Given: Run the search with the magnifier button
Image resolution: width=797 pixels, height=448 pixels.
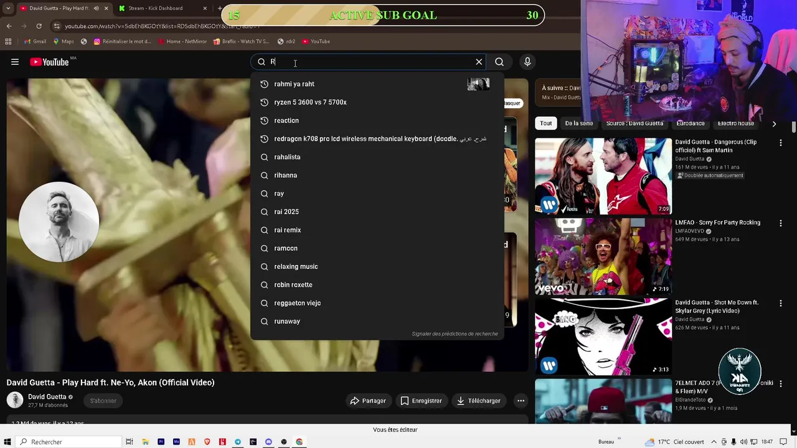Looking at the screenshot, I should 499,62.
